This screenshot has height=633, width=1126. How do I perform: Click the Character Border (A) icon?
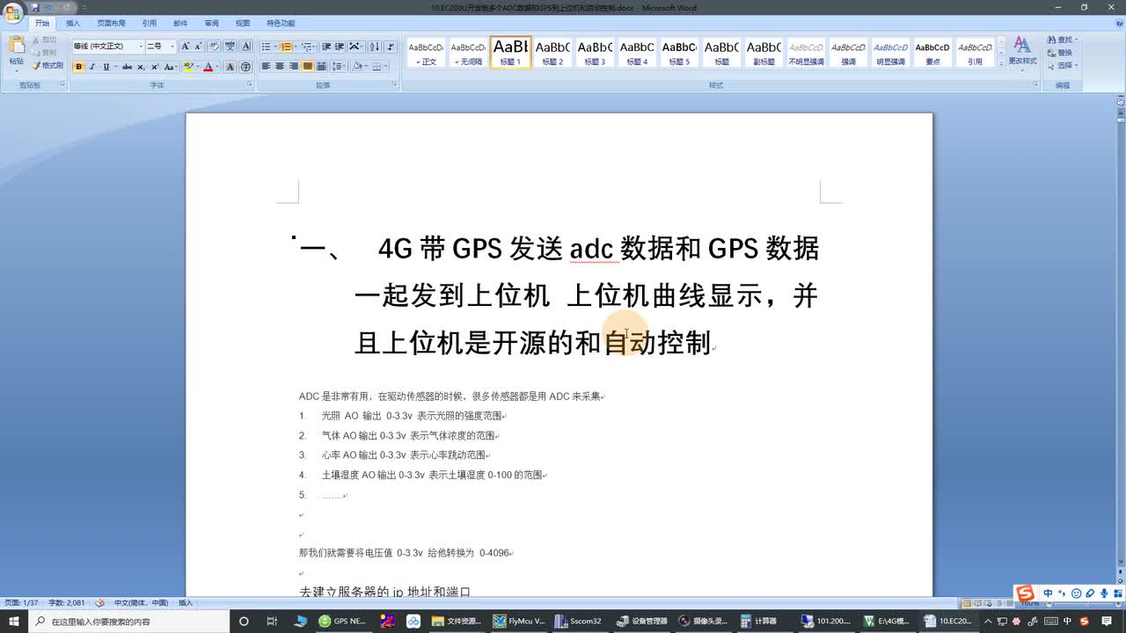click(x=245, y=46)
